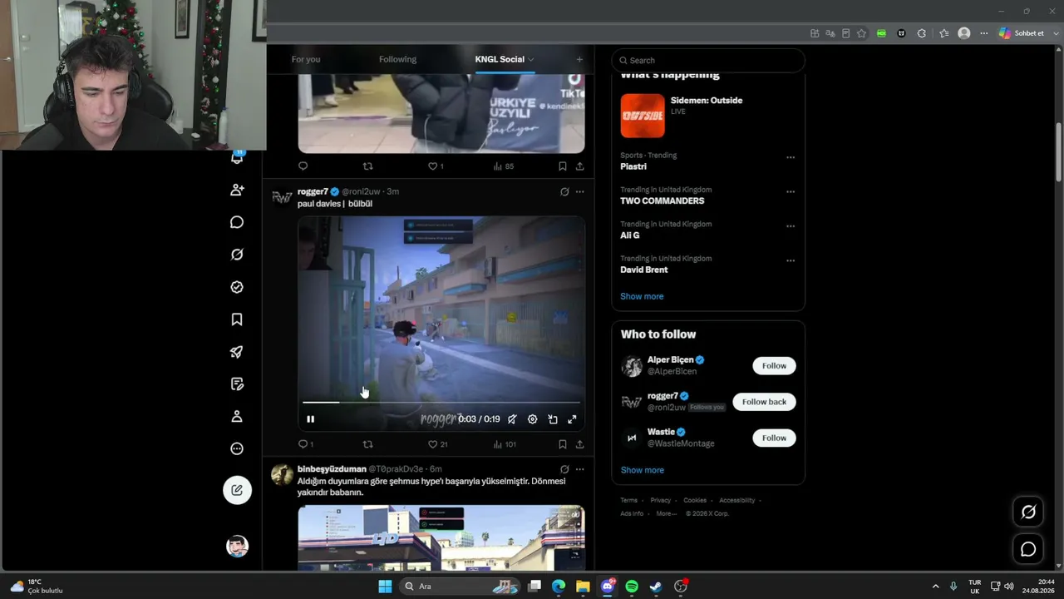
Task: Open the floating Grok button
Action: tap(1028, 512)
